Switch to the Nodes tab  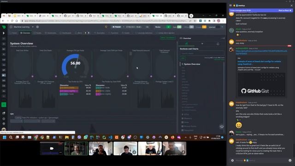click(37, 33)
